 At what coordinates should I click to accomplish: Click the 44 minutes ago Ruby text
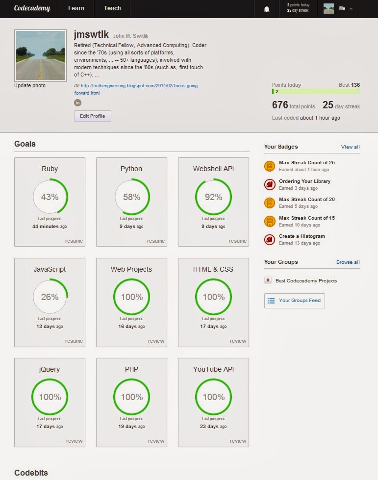(50, 227)
